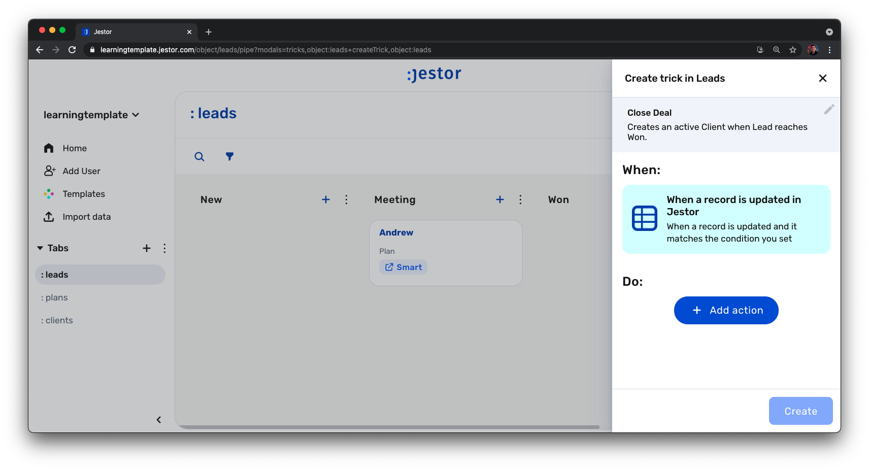Close the Jestor browser tab
The image size is (869, 470).
pos(189,32)
